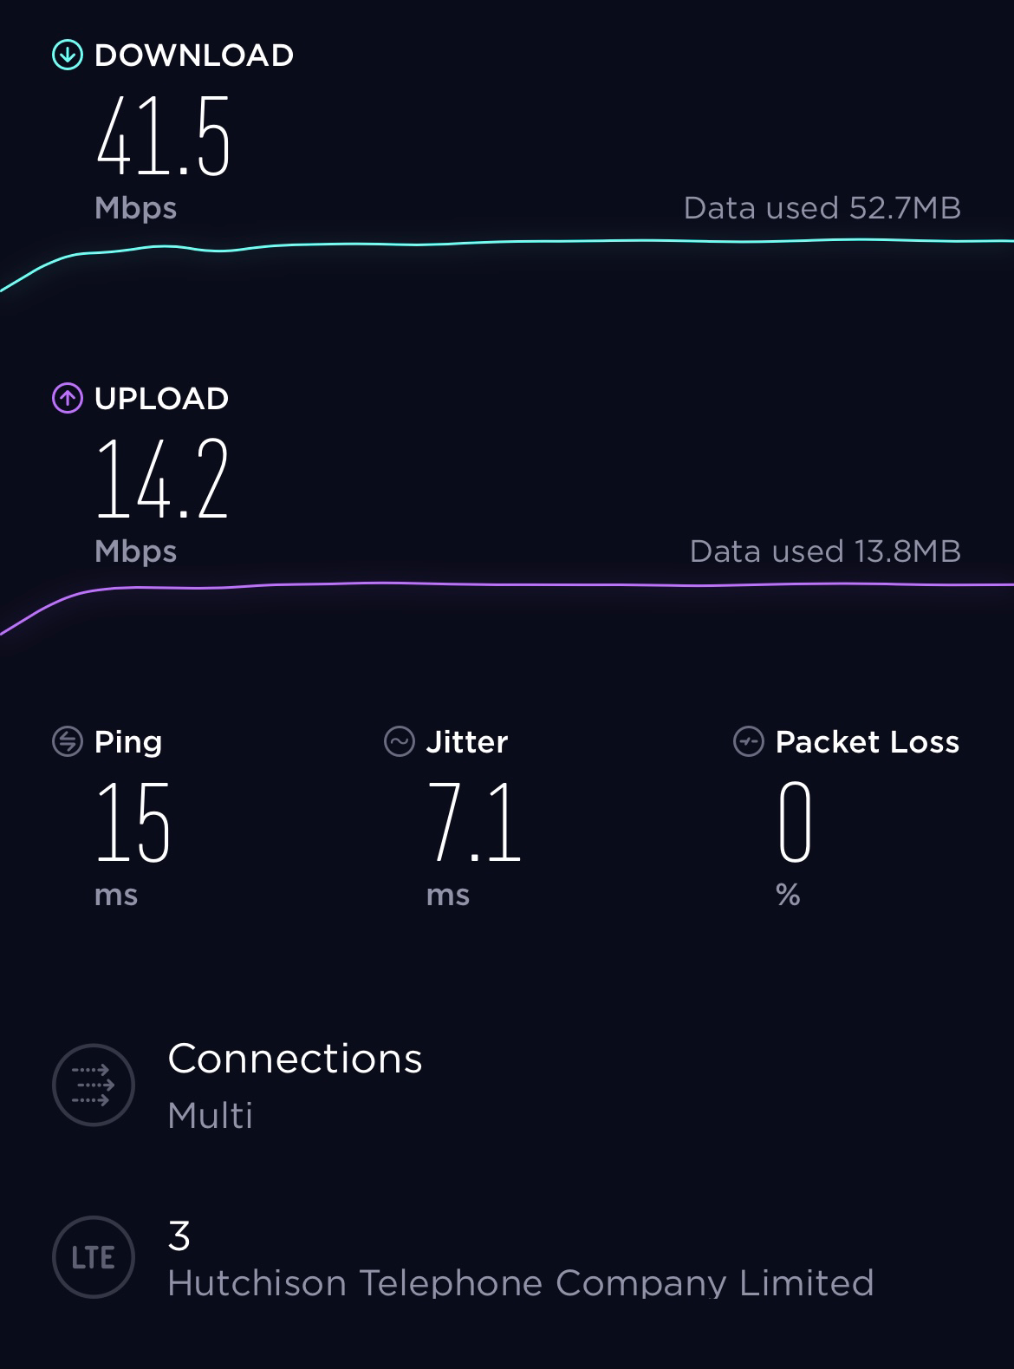Tap the Ping icon
The image size is (1014, 1369).
(x=67, y=742)
